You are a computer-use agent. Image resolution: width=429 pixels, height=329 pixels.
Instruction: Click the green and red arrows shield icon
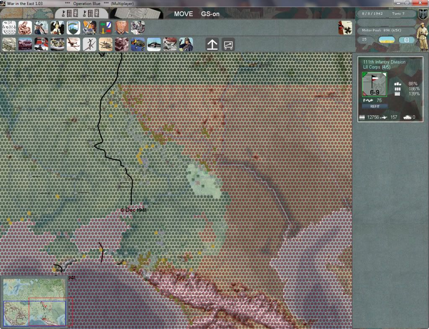click(x=106, y=28)
